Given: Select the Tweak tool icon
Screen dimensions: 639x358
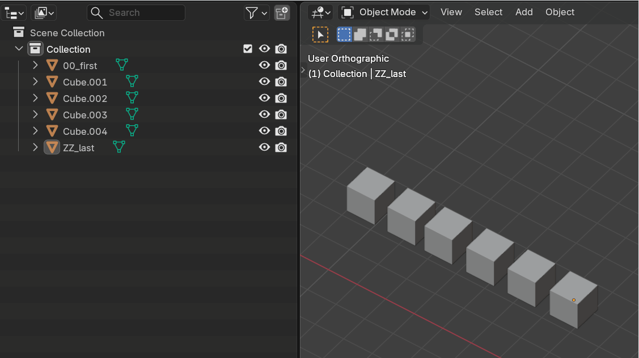Looking at the screenshot, I should (320, 35).
